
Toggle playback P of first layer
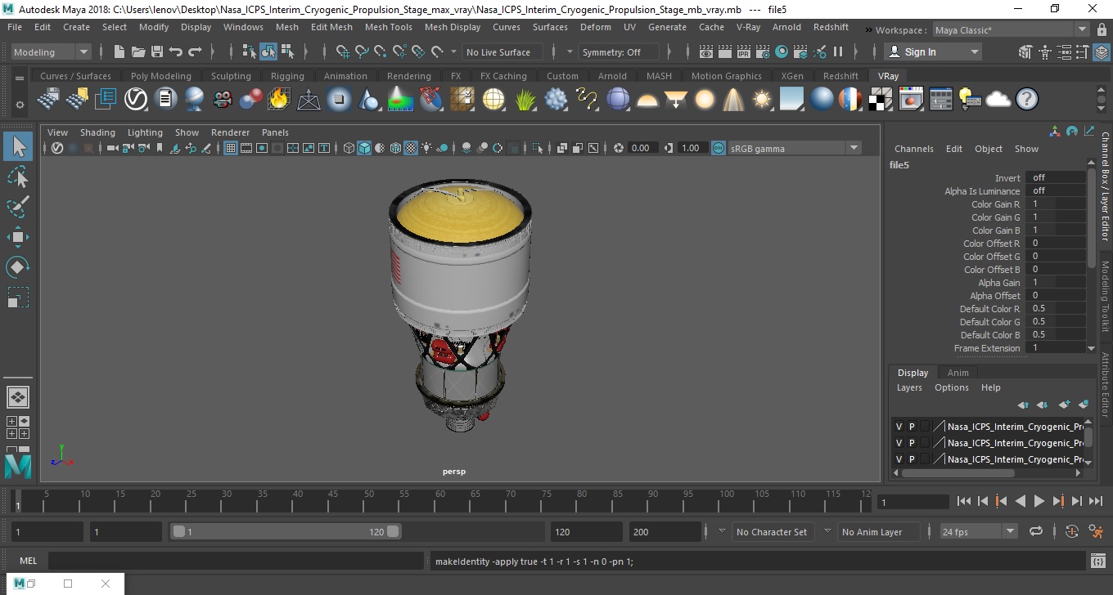[x=912, y=427]
